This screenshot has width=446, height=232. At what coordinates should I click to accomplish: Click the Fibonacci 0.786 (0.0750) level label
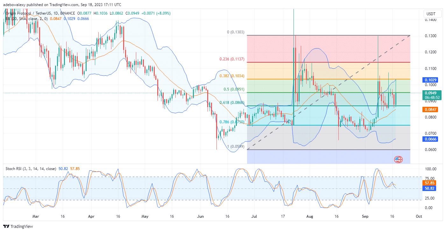pyautogui.click(x=232, y=122)
